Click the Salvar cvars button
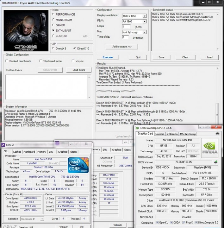The image size is (224, 228). click(x=50, y=70)
